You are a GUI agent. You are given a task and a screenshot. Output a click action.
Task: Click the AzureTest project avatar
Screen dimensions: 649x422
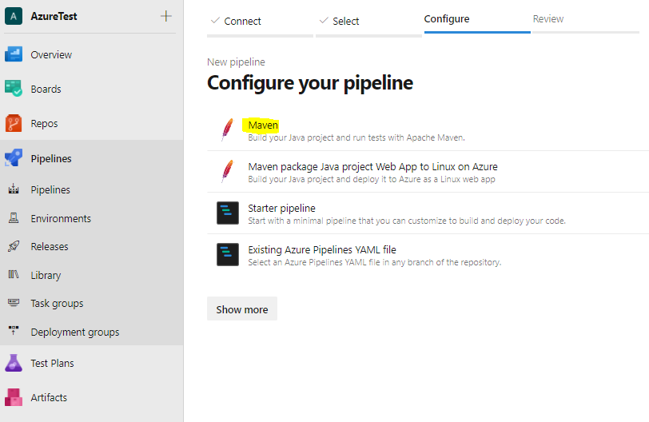coord(14,16)
